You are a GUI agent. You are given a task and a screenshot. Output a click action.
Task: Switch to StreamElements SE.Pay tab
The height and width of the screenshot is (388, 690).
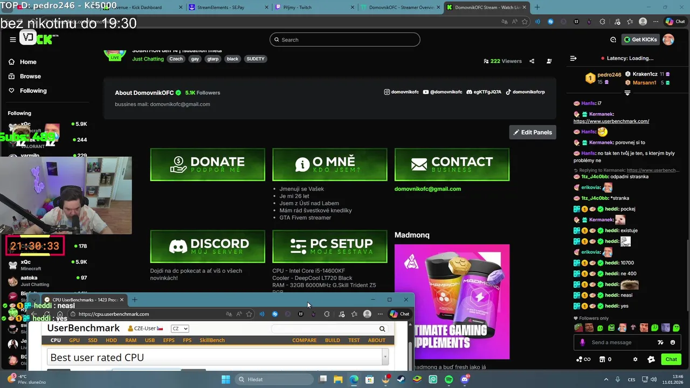[227, 8]
